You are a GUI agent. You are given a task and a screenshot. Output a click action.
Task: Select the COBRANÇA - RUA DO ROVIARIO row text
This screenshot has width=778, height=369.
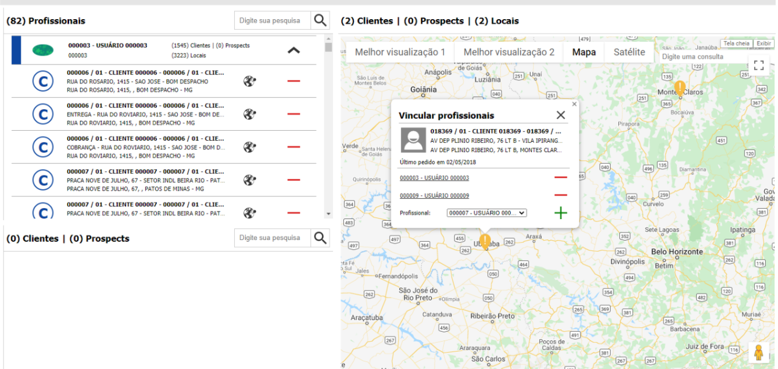(x=145, y=148)
